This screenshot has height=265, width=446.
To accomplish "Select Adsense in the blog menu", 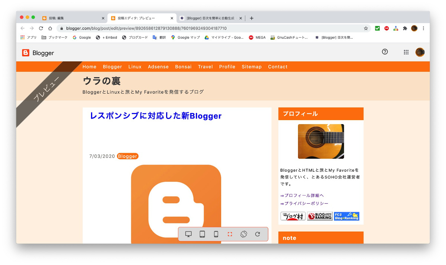I will tap(158, 67).
